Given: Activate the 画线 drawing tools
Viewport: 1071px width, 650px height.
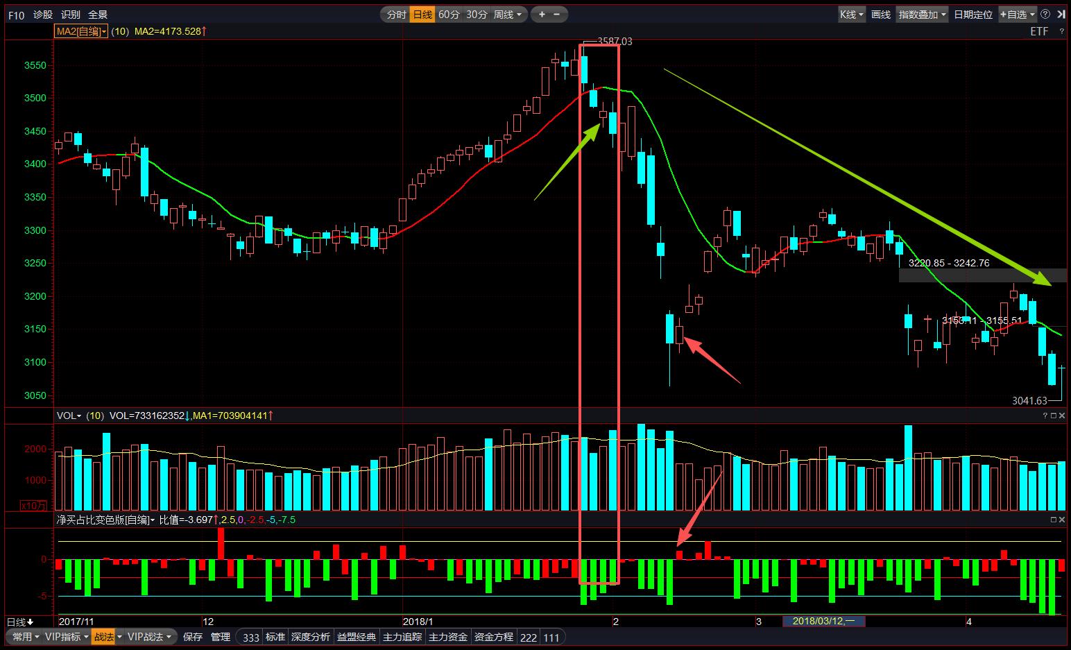Looking at the screenshot, I should click(x=881, y=15).
